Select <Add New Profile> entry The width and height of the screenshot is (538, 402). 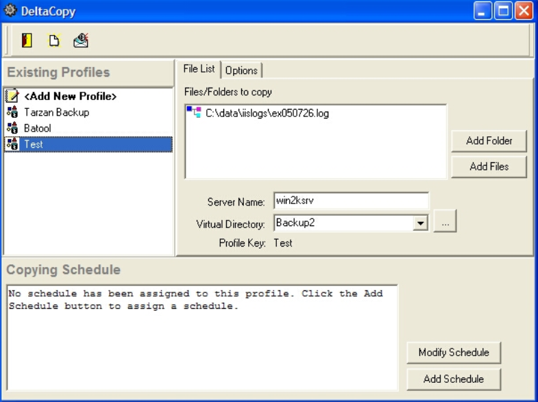[x=71, y=97]
